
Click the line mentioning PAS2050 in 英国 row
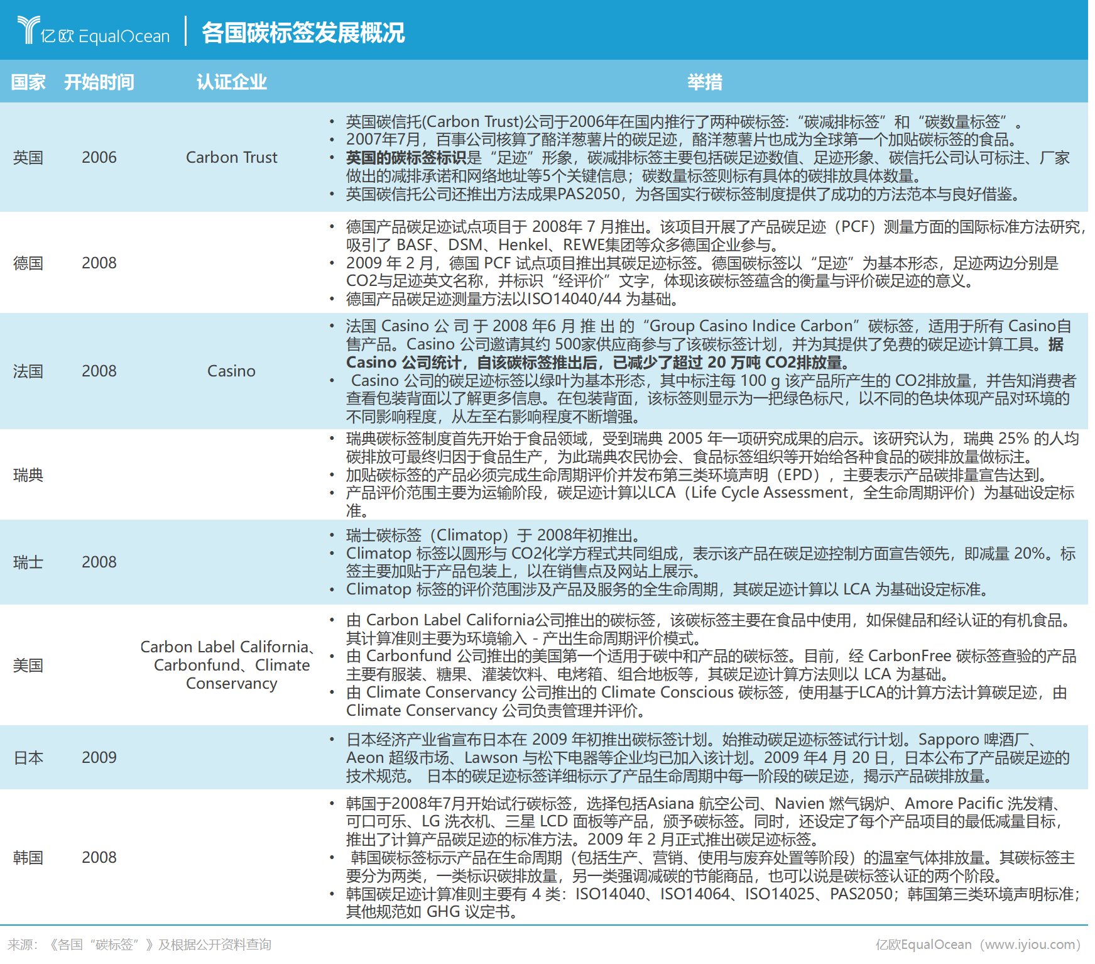point(682,194)
